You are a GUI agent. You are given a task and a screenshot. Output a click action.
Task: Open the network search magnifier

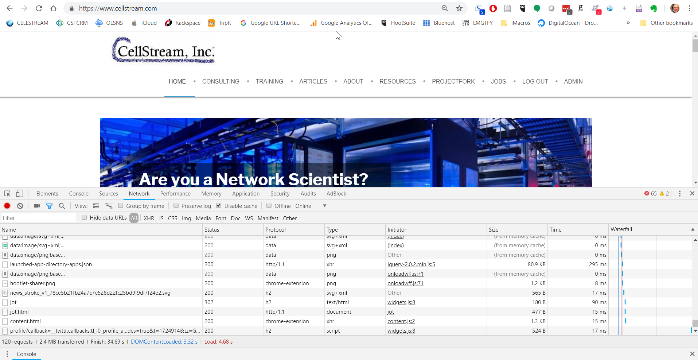point(62,206)
